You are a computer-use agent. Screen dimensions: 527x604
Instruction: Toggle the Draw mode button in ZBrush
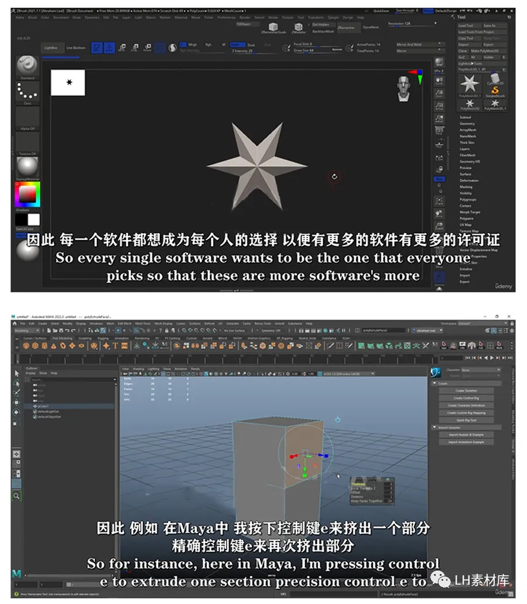click(x=109, y=47)
